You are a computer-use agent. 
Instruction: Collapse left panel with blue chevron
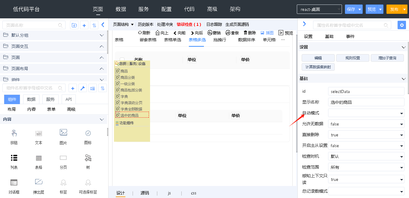103,25
